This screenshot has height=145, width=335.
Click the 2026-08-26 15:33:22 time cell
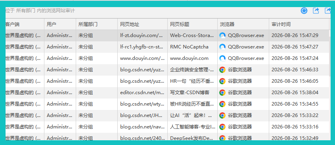[x=299, y=116]
